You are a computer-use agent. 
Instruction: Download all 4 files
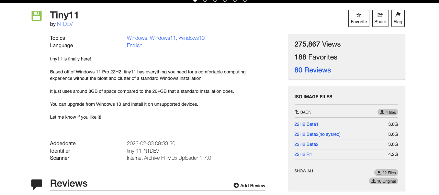tap(388, 112)
